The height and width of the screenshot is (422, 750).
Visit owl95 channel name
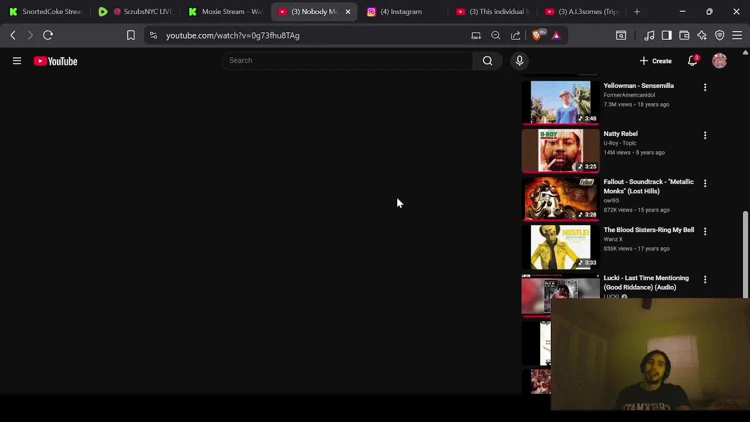(x=611, y=200)
